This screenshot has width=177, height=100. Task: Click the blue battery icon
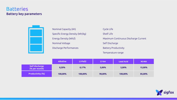click(x=36, y=39)
